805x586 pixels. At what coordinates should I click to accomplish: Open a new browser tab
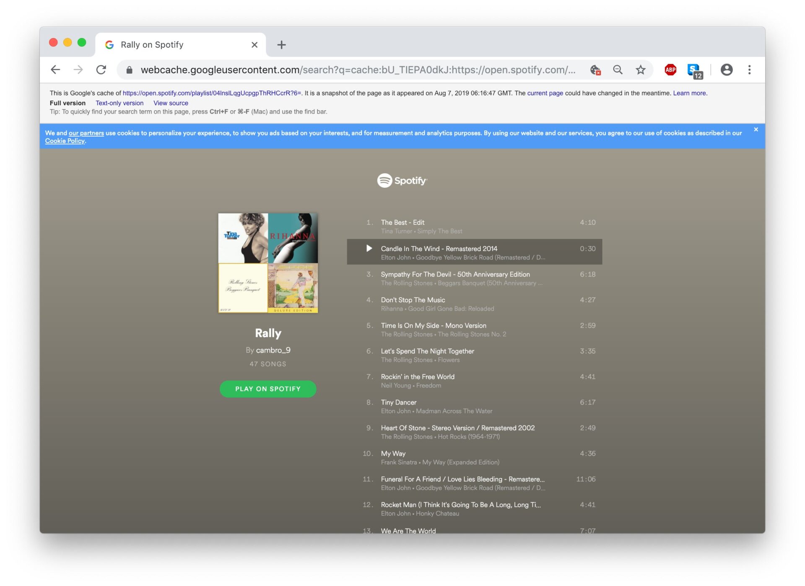click(x=281, y=45)
